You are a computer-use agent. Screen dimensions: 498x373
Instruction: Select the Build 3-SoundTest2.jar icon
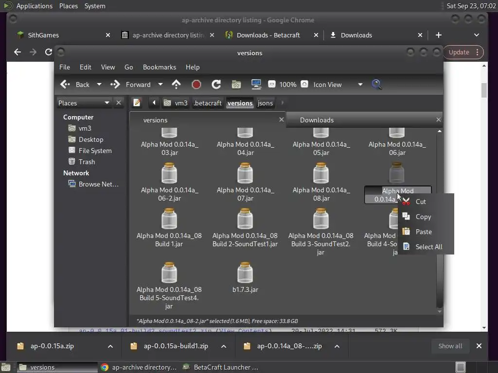click(321, 219)
